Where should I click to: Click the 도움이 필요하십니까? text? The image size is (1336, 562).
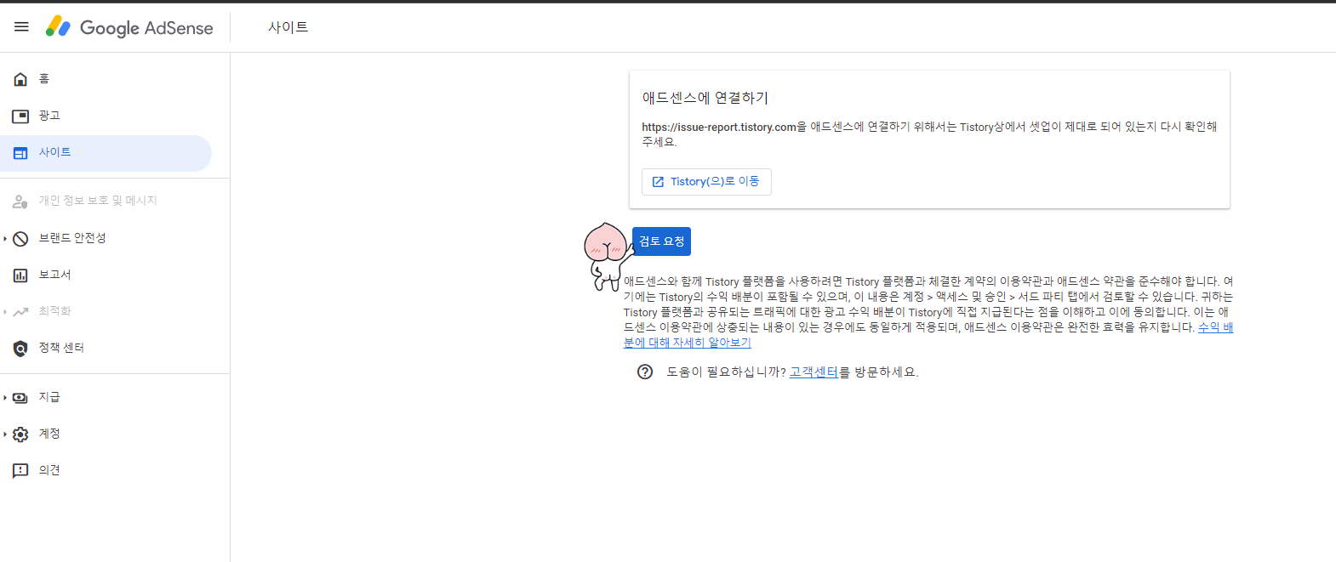727,372
